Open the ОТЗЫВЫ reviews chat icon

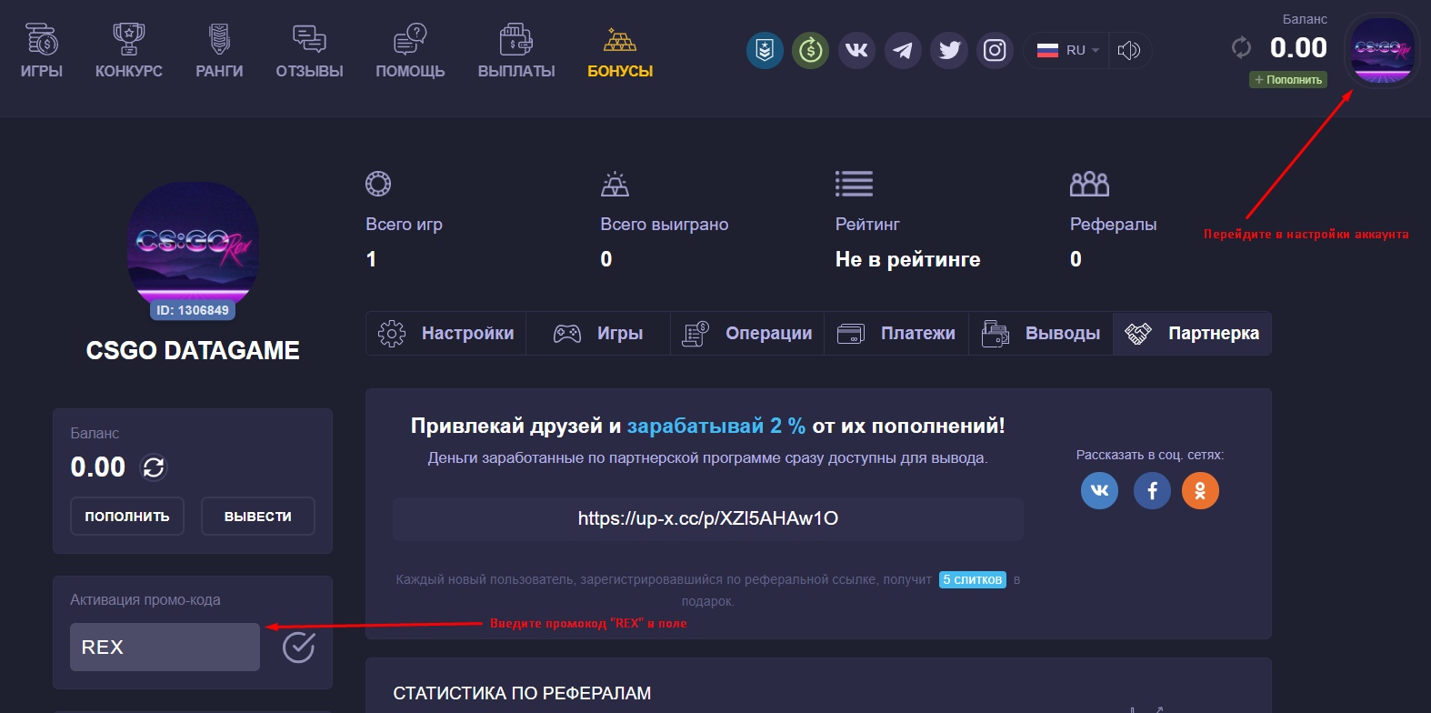pos(309,40)
